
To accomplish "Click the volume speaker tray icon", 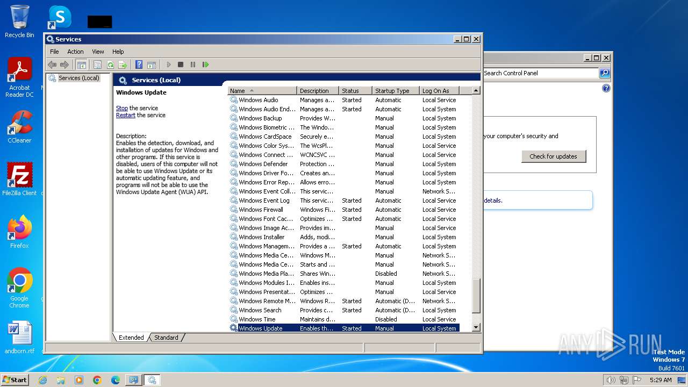I will click(611, 380).
